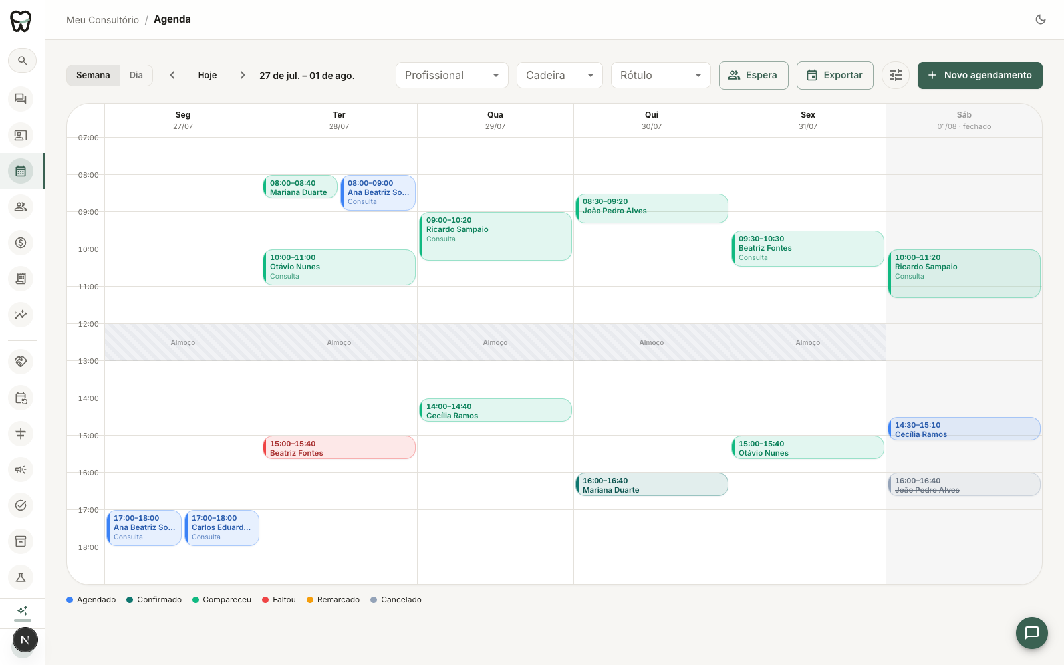
Task: Open the checkmark tasks sidebar icon
Action: pos(21,505)
